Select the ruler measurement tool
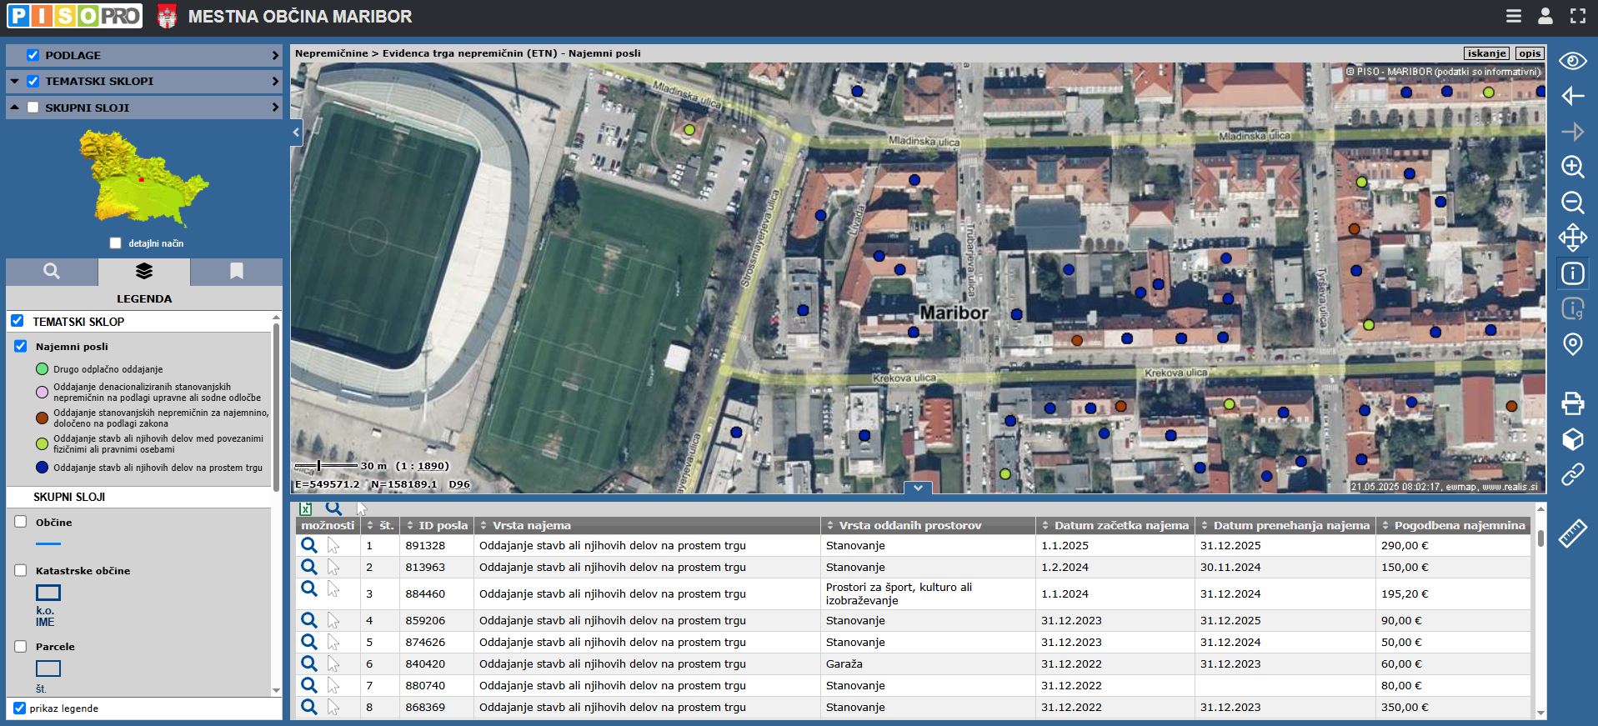This screenshot has height=726, width=1598. (1572, 533)
